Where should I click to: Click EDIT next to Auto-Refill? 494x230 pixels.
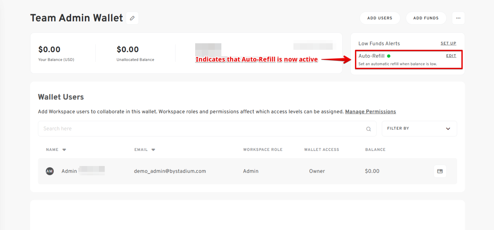451,56
